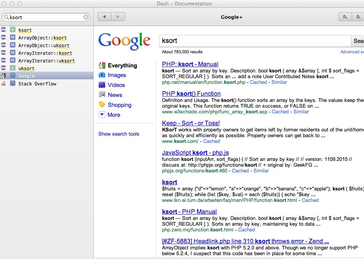Open the result titled just ksort
The width and height of the screenshot is (364, 259).
click(x=169, y=182)
